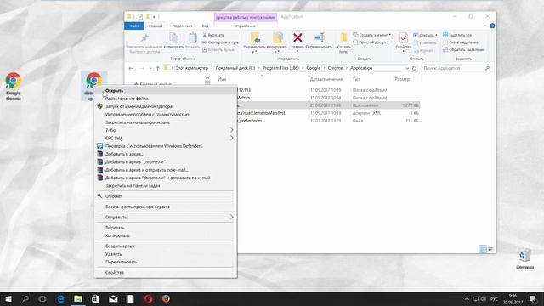Open Microsoft Edge from the taskbar
Image resolution: width=544 pixels, height=306 pixels.
[x=60, y=298]
